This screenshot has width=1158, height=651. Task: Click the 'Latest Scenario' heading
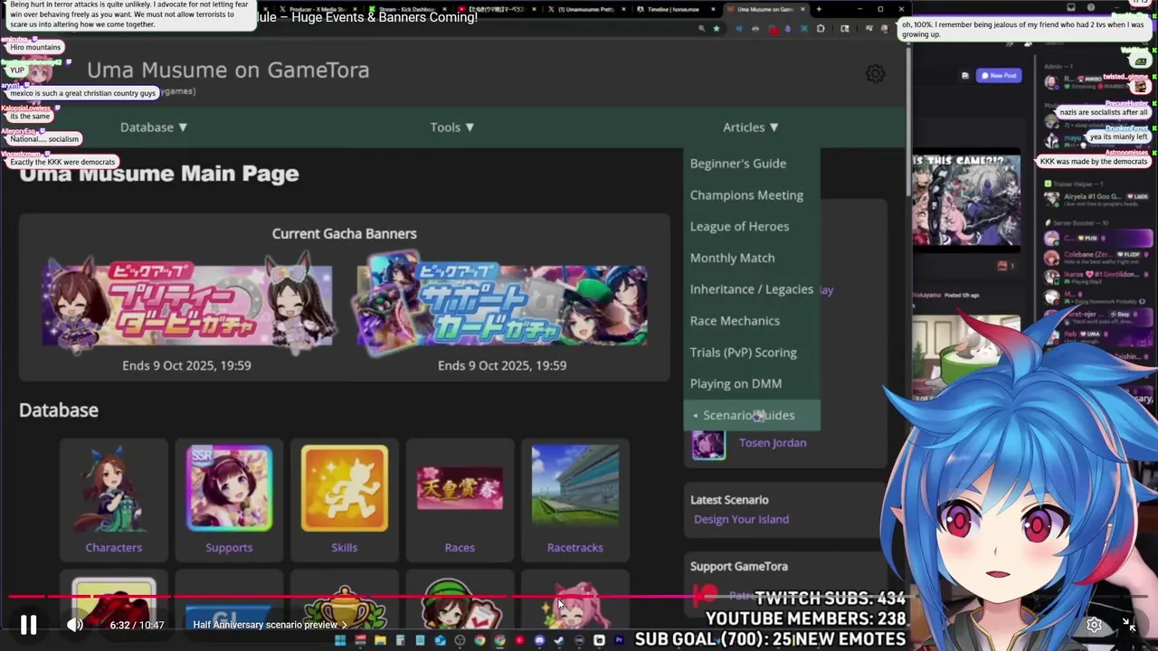tap(729, 500)
